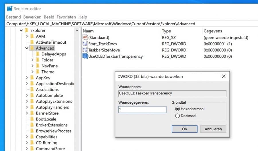Click the CD Burning folder icon
Image resolution: width=258 pixels, height=151 pixels.
[32, 143]
